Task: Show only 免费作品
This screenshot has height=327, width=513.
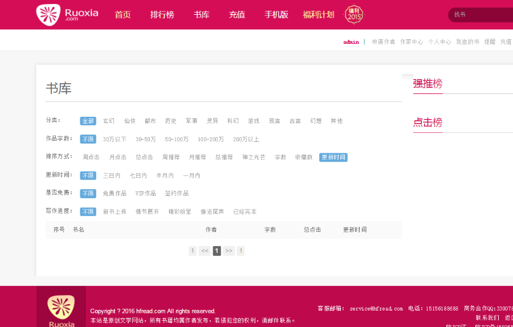Action: pos(115,194)
